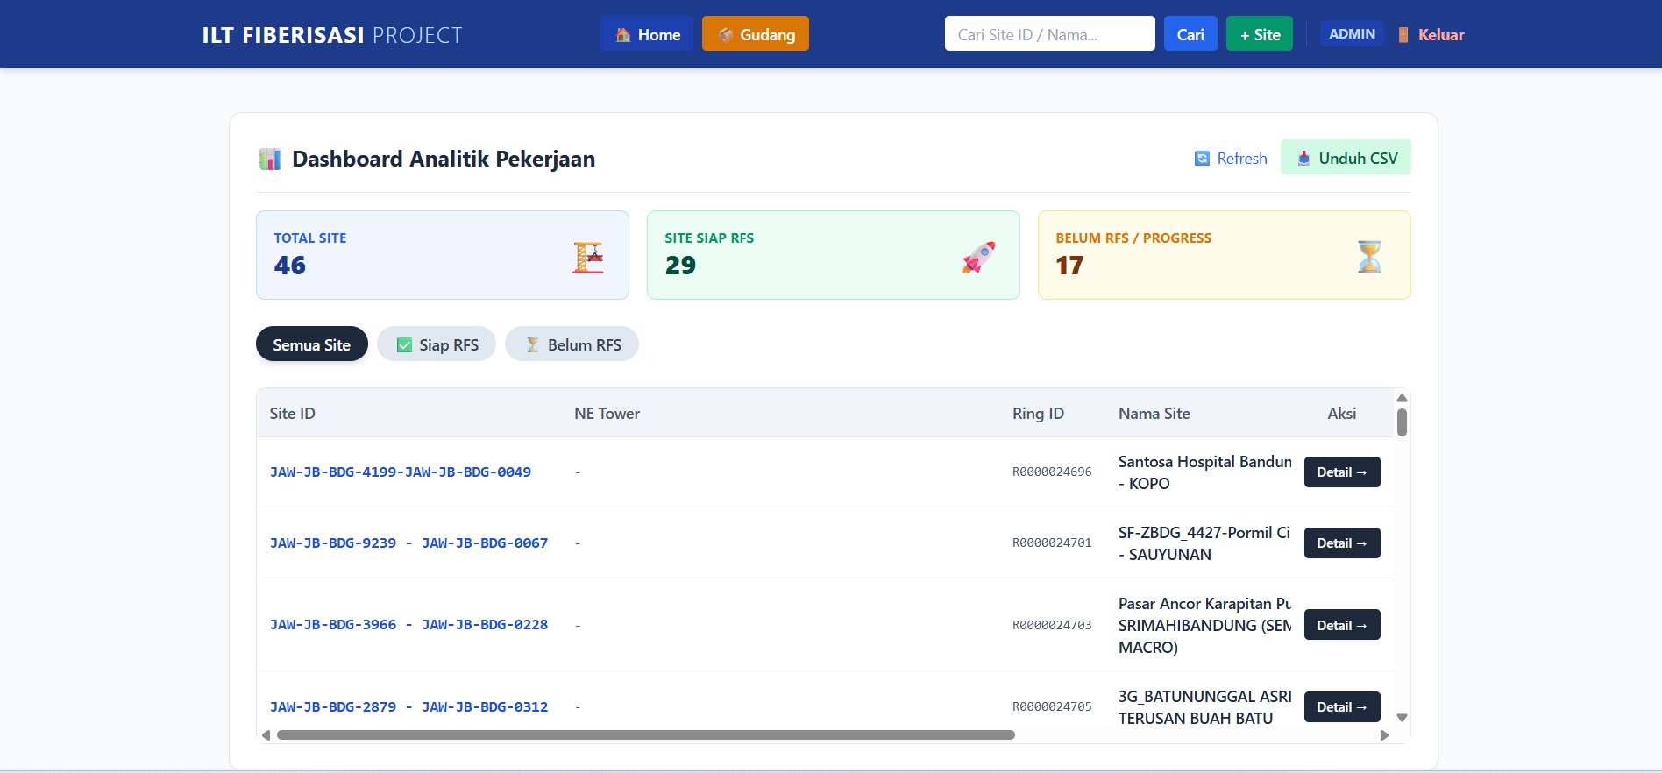Click the SF-ZBDG_4427-Pormil site name

pyautogui.click(x=1204, y=543)
